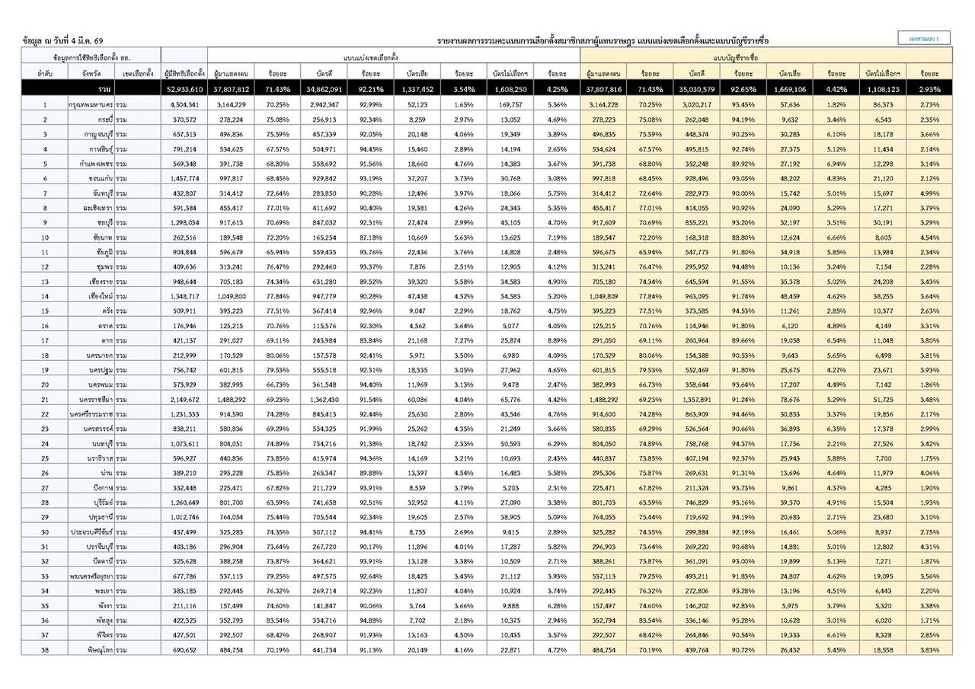
Task: Click the ลำดับ column header
Action: [x=45, y=74]
